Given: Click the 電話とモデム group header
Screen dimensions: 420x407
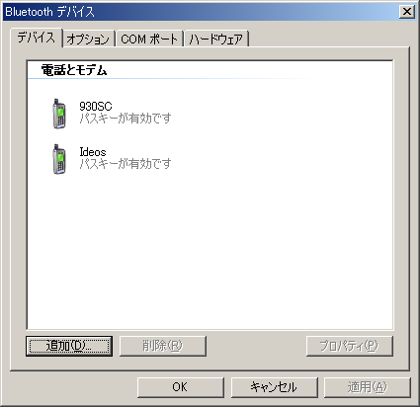Looking at the screenshot, I should (x=74, y=70).
